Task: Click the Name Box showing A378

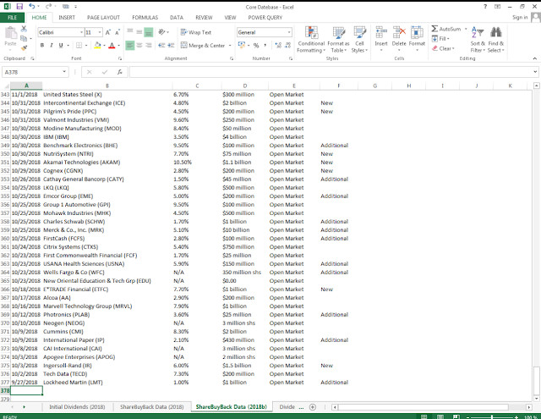Action: (x=35, y=72)
